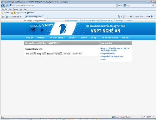Open the Giới thiệu nav menu

(41, 38)
